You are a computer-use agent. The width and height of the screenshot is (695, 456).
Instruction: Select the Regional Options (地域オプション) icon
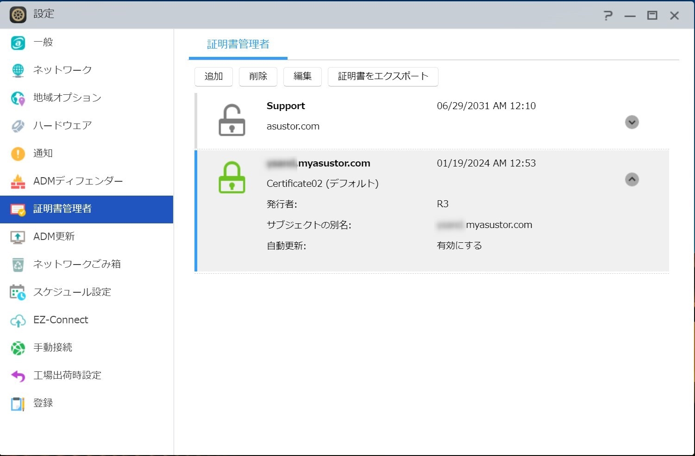click(18, 98)
